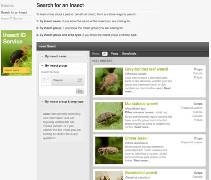The height and width of the screenshot is (180, 211).
Task: Click the Sitona discoideus scientific name
Action: (136, 143)
